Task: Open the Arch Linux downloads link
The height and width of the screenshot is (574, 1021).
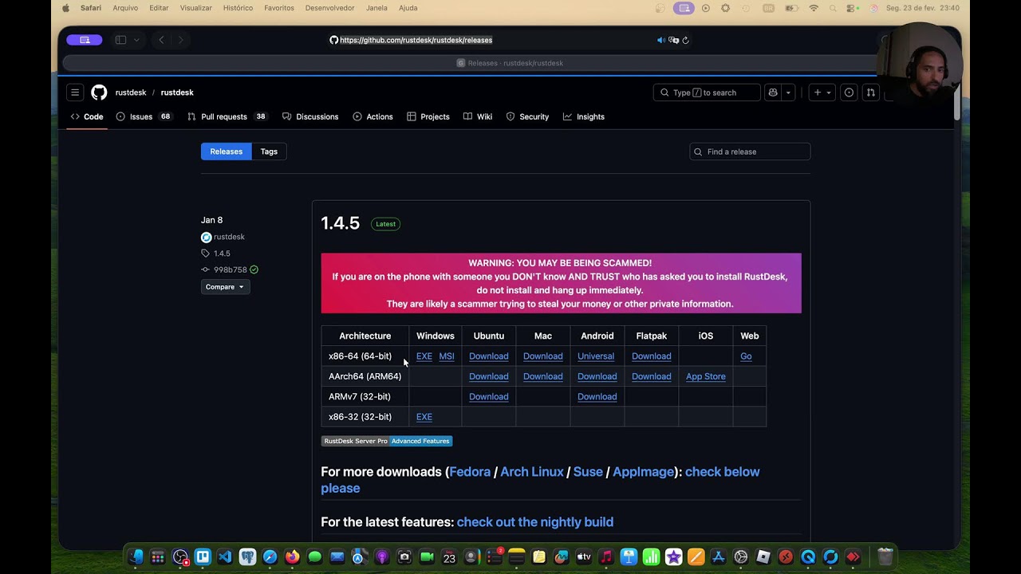Action: click(532, 472)
